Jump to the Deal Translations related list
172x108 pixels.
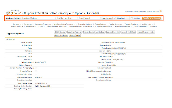coord(141,26)
